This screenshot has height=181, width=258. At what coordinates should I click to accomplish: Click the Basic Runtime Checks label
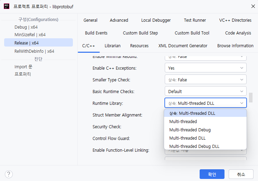click(113, 91)
